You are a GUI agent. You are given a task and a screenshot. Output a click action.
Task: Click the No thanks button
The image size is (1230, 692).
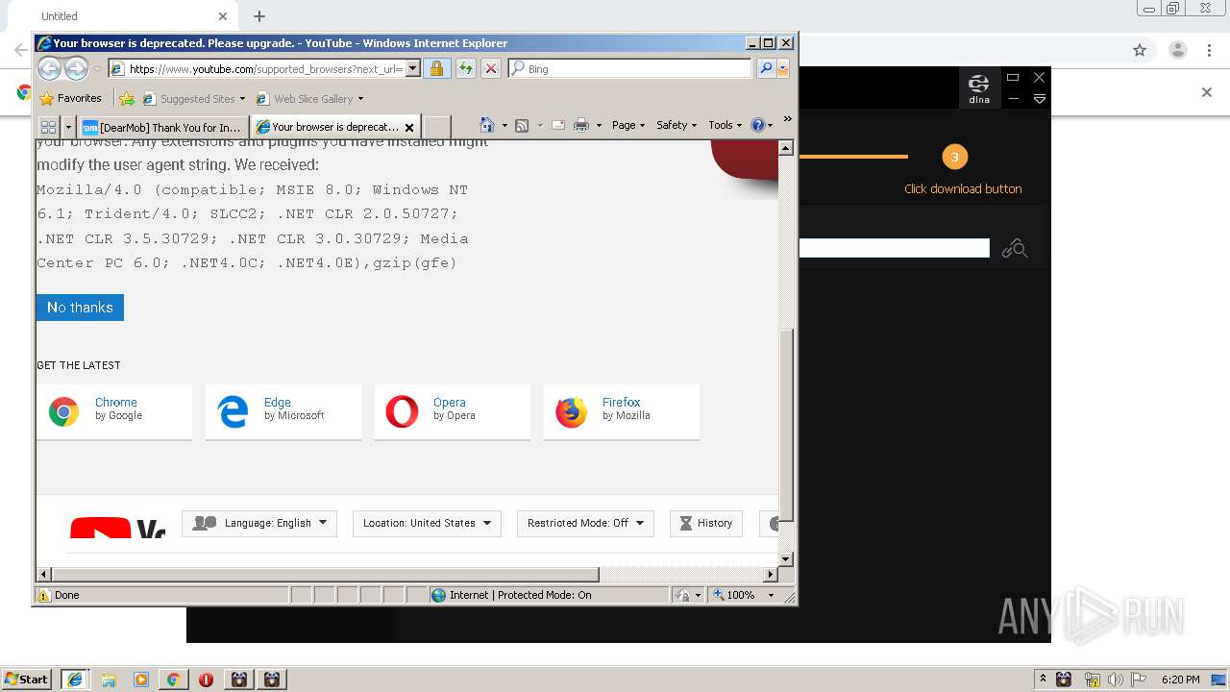point(80,308)
